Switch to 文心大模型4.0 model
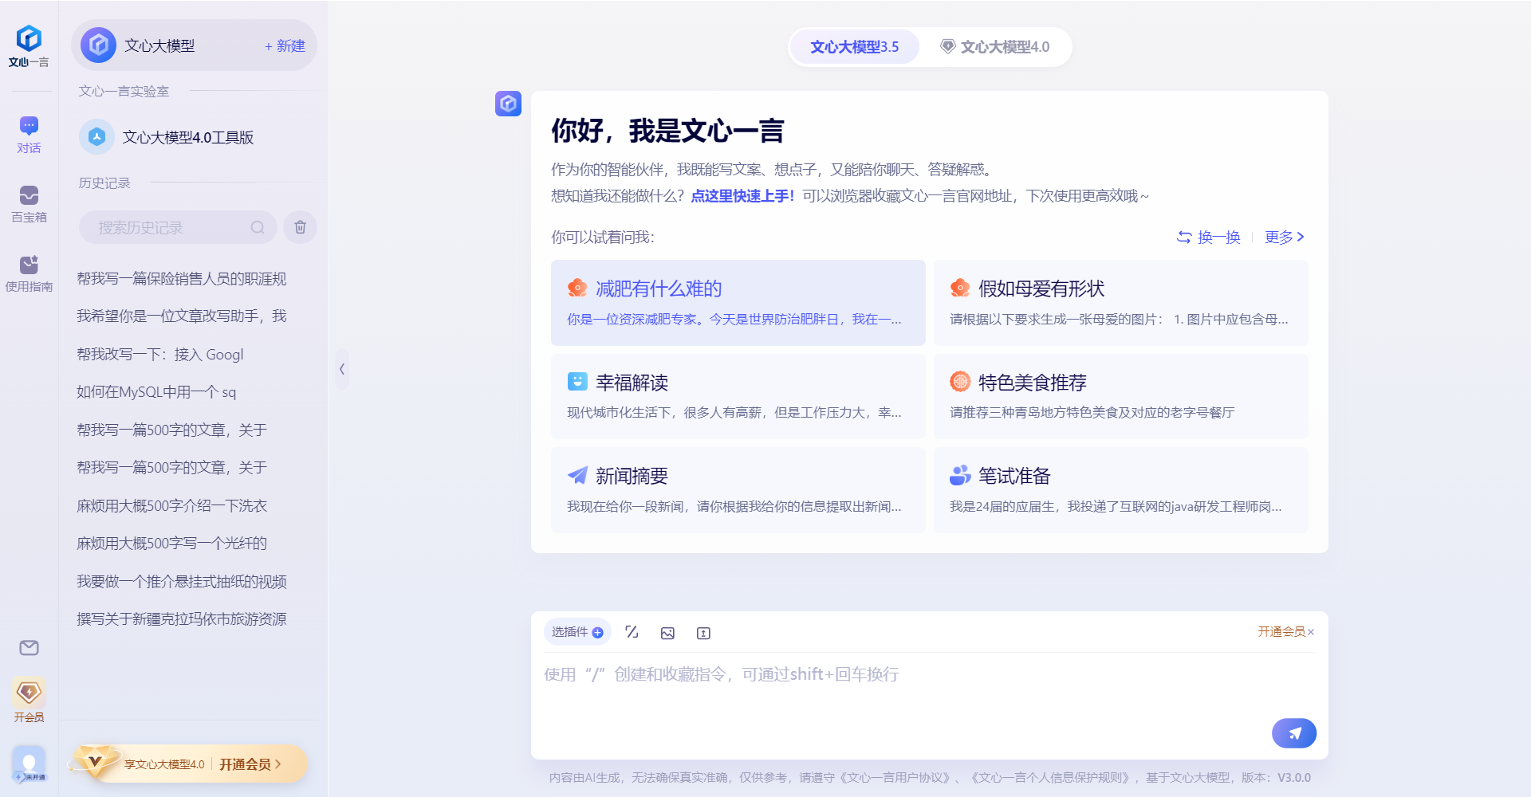1531x797 pixels. 994,47
